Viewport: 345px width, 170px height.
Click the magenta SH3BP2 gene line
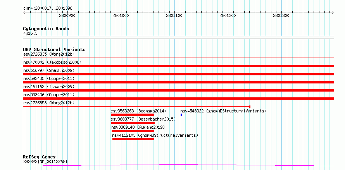(x=178, y=165)
